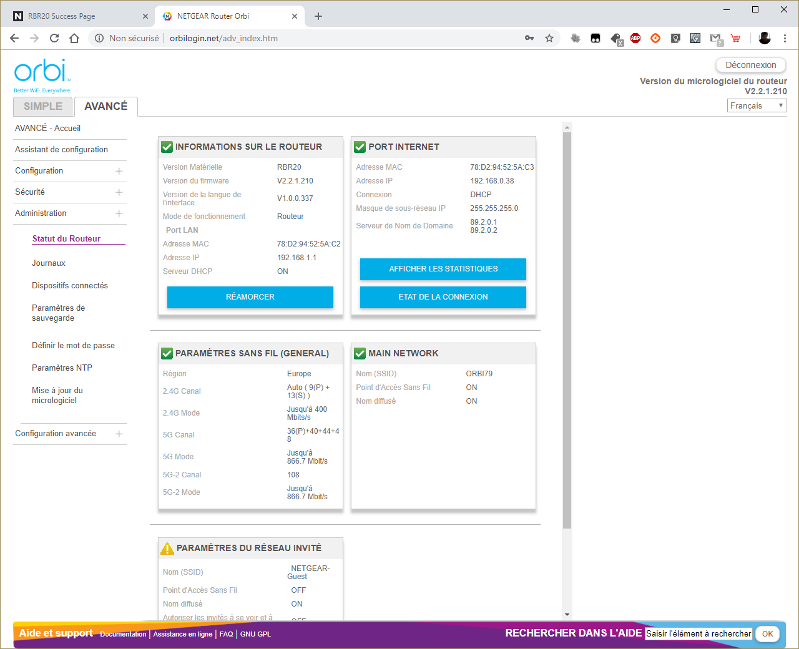The image size is (799, 649).
Task: Open the Assistance en ligne link
Action: 183,634
